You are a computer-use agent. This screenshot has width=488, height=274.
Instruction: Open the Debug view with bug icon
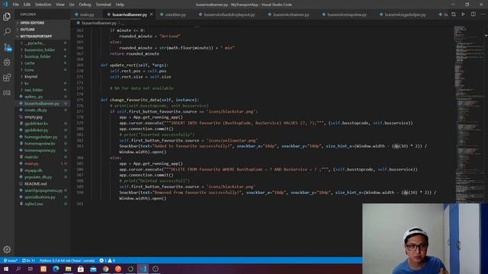coord(7,62)
